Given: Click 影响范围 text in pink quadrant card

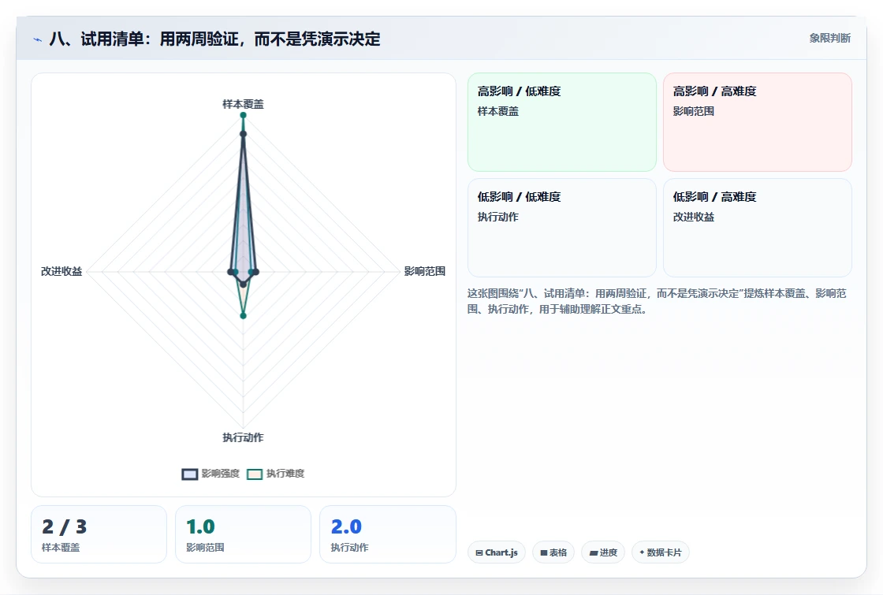Looking at the screenshot, I should 694,111.
